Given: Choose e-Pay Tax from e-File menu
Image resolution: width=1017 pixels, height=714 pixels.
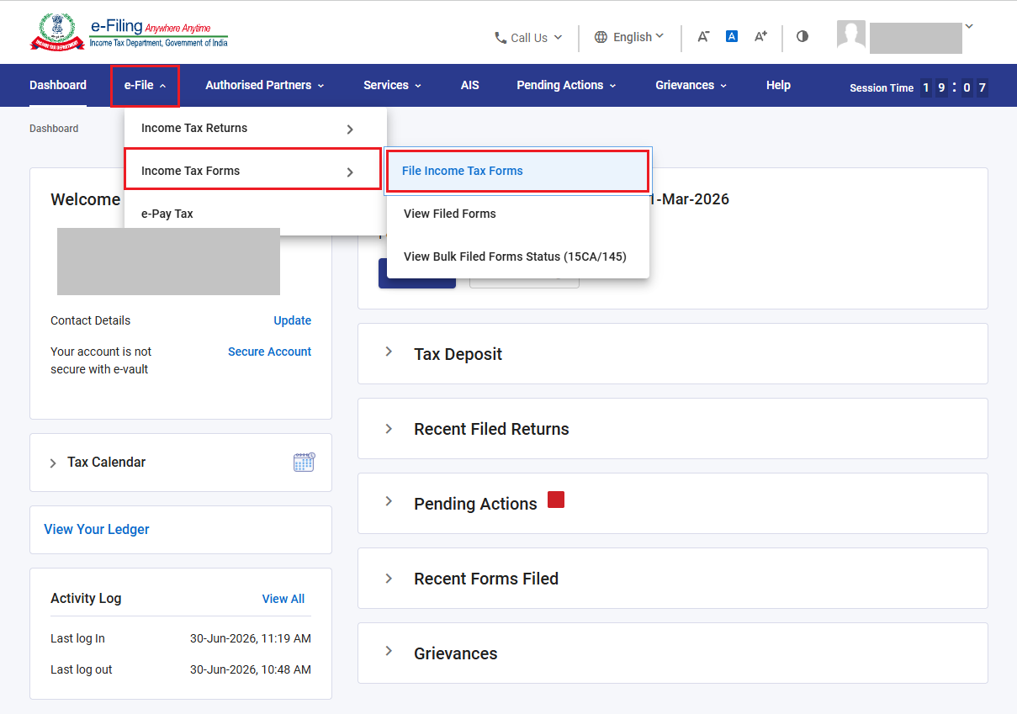Looking at the screenshot, I should tap(255, 214).
